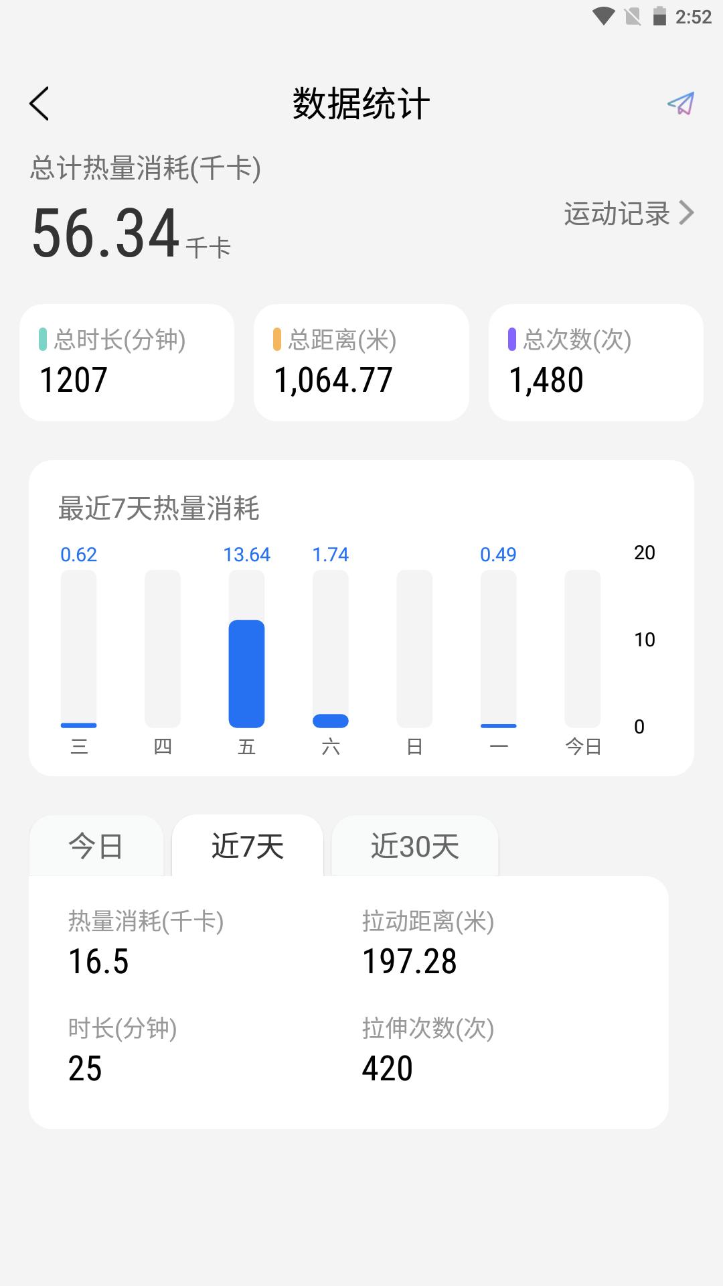
Task: Tap the Monday 0.49 chart bar
Action: [499, 648]
